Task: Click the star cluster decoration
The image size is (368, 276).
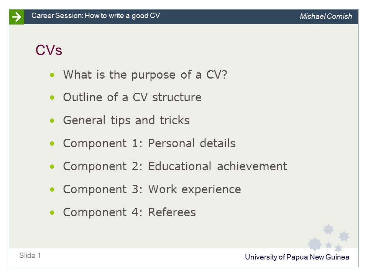Action: point(329,238)
